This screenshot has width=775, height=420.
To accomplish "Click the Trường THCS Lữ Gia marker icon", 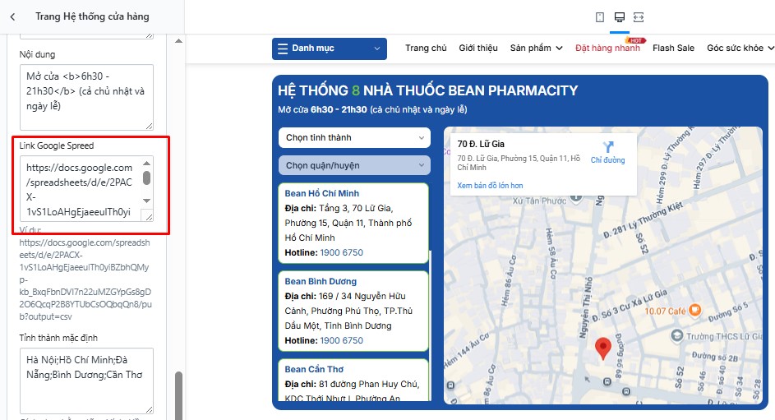I will point(676,336).
